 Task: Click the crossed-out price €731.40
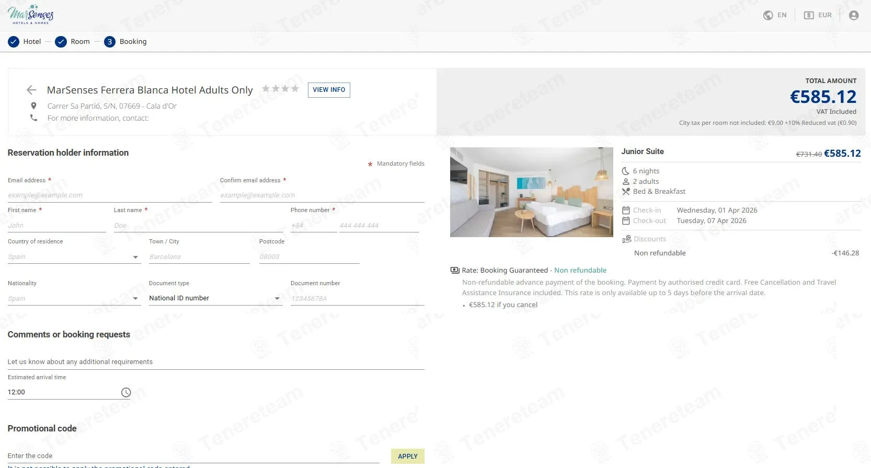(x=809, y=154)
